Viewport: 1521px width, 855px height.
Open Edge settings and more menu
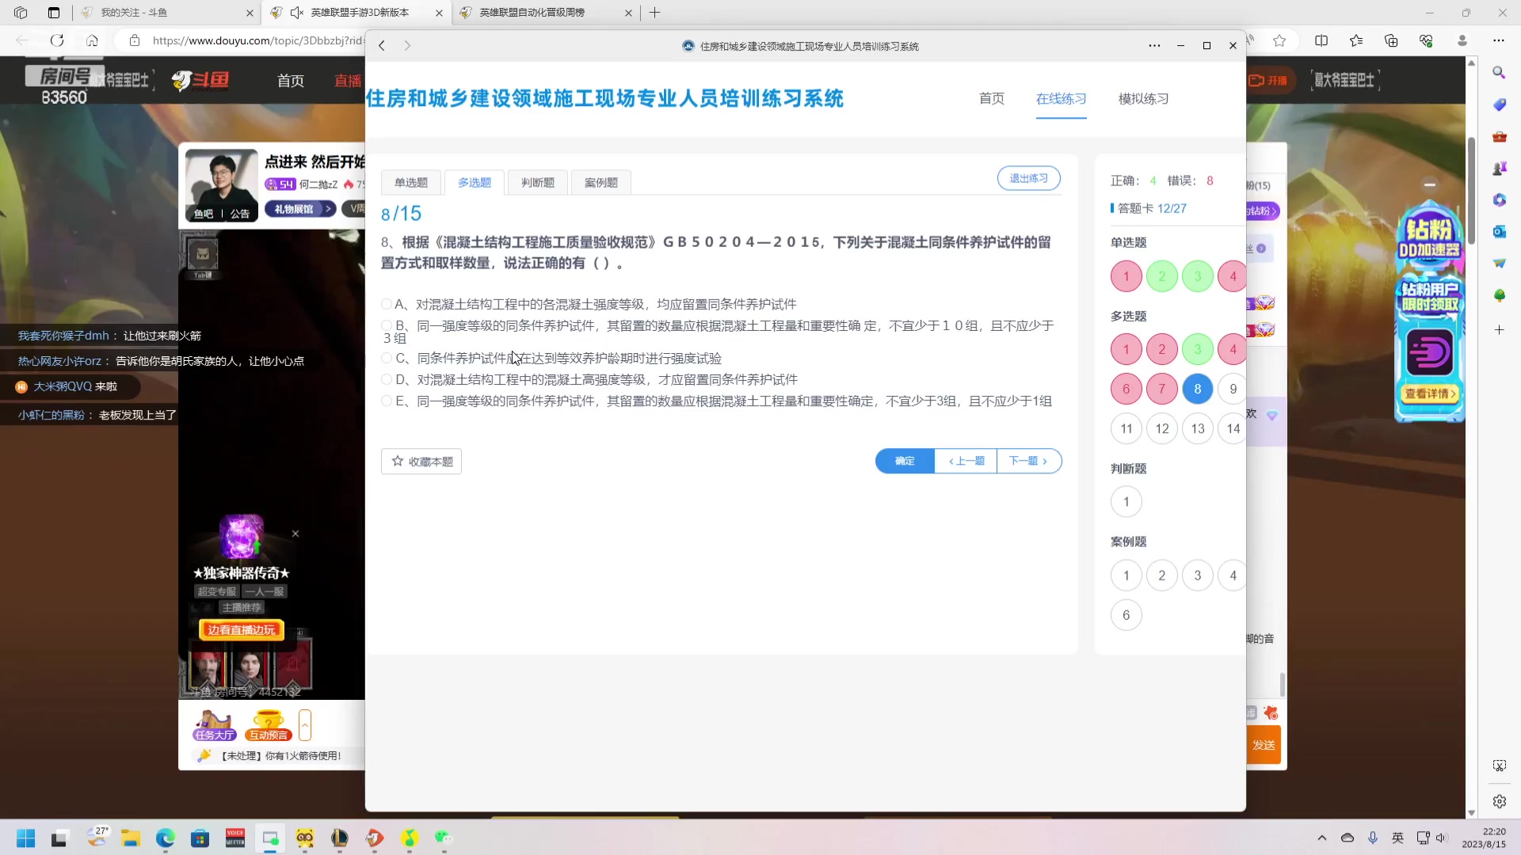(x=1498, y=40)
